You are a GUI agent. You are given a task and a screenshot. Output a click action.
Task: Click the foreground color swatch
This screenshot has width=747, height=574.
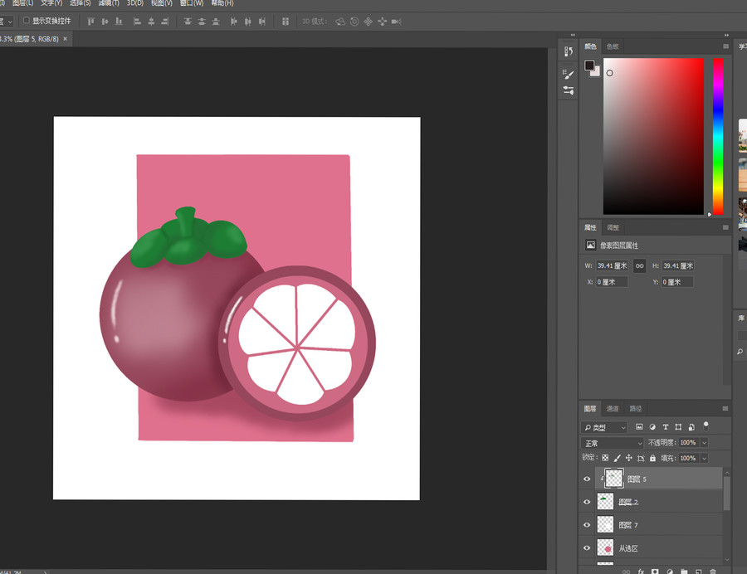pos(589,66)
